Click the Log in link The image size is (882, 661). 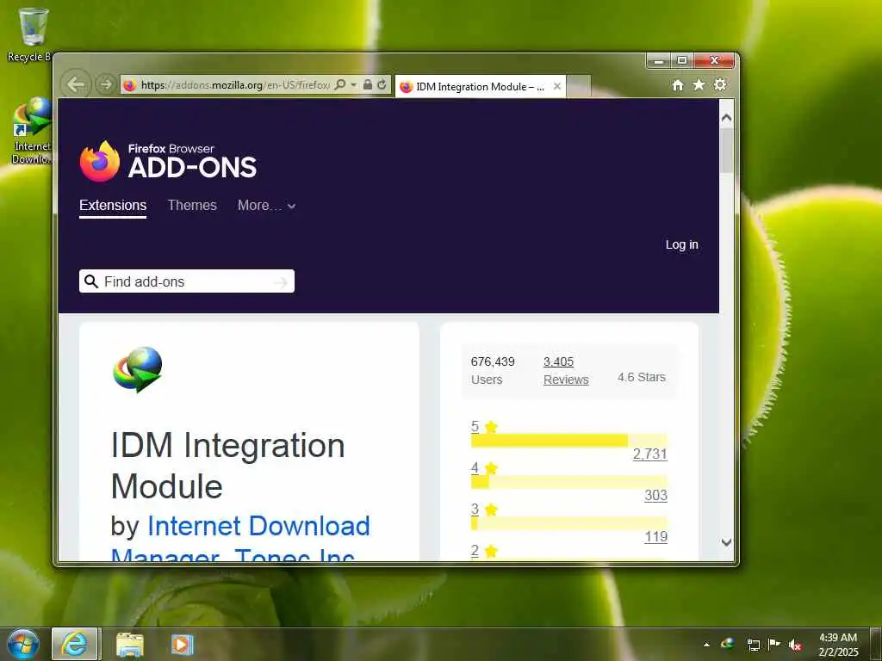pos(682,244)
